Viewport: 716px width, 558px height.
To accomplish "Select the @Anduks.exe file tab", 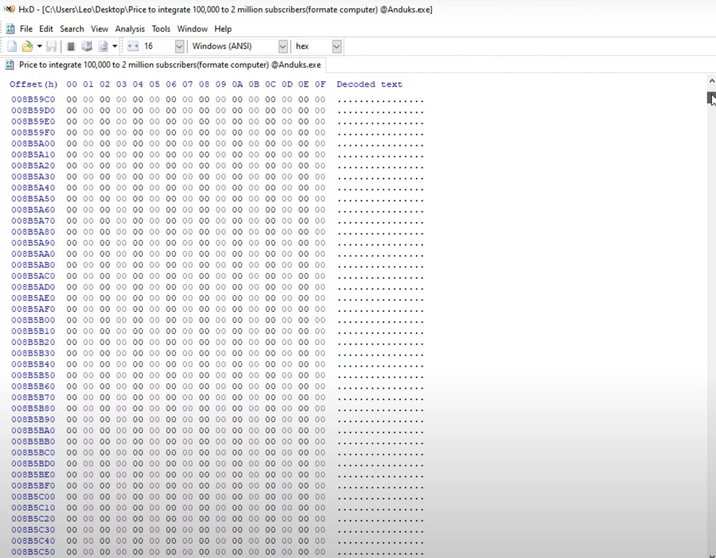I will (x=165, y=64).
